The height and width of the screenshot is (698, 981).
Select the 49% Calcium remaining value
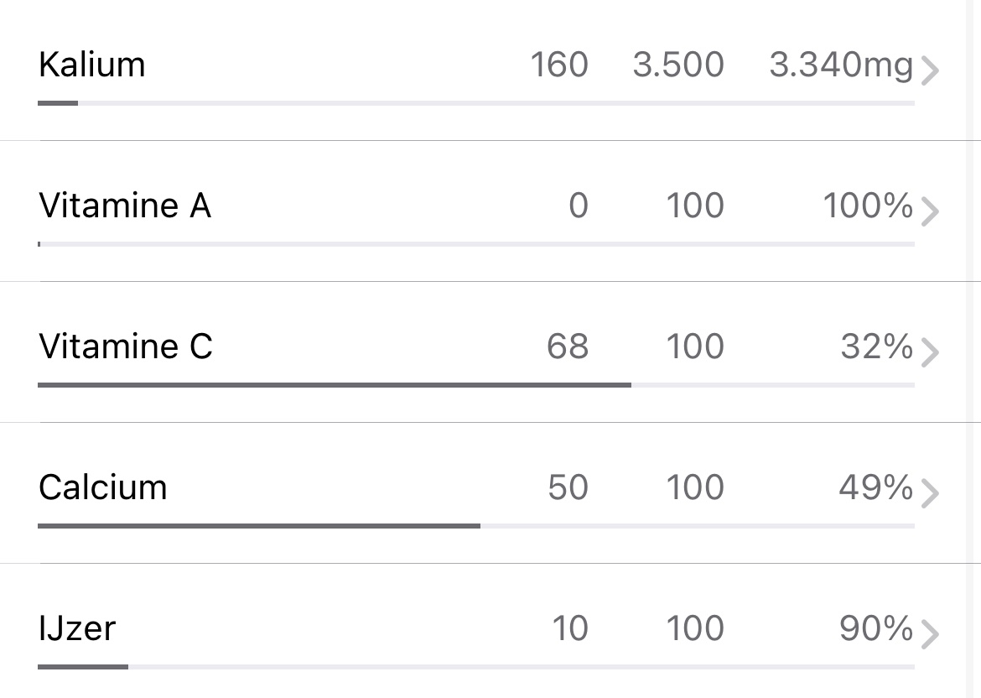875,487
